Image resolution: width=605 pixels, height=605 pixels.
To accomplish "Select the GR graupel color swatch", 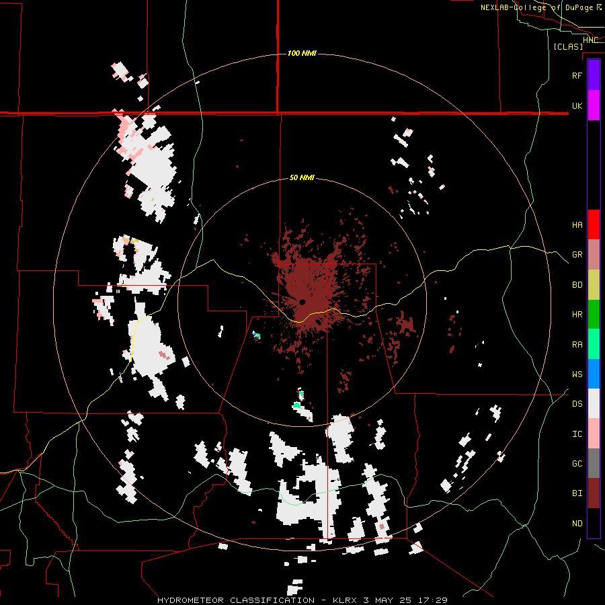I will (594, 255).
